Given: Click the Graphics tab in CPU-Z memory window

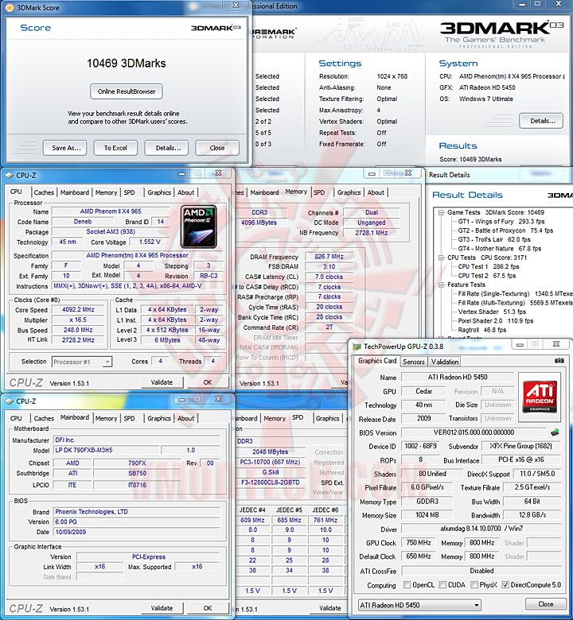Looking at the screenshot, I should [x=349, y=192].
